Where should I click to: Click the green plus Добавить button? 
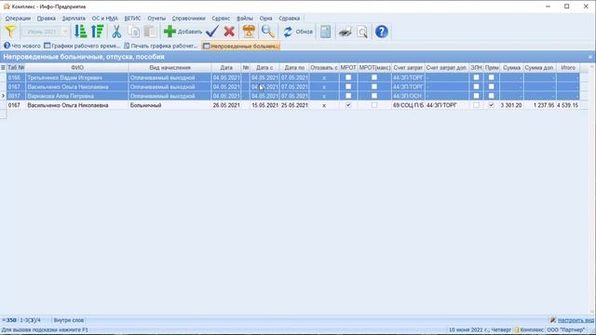(183, 32)
